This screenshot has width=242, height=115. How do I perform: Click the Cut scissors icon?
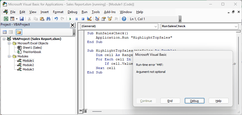29,19
